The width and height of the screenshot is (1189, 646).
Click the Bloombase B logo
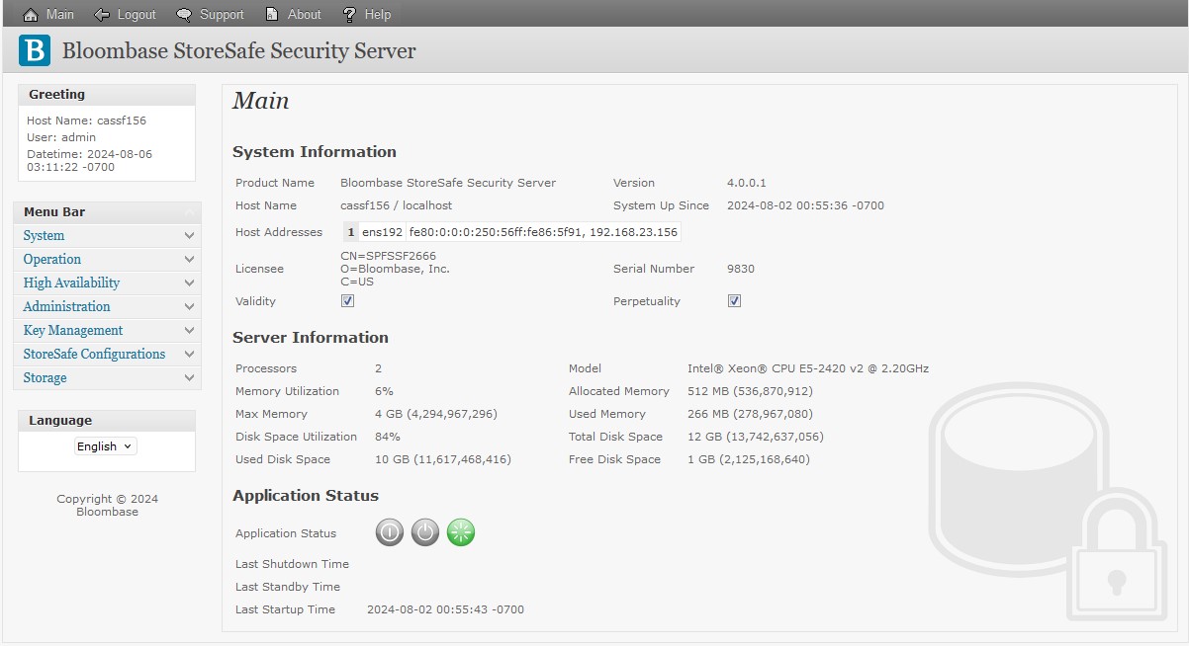(35, 50)
